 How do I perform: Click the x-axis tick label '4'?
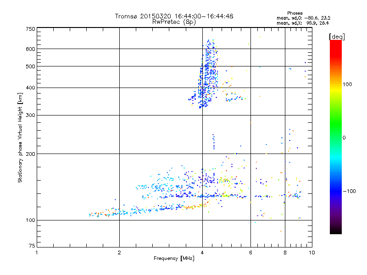click(x=202, y=253)
